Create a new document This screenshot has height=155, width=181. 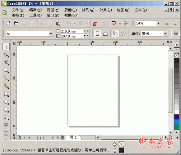pyautogui.click(x=8, y=23)
